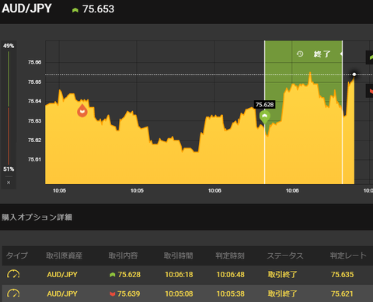Click green up arrow beside 75.653 rate

(75, 10)
